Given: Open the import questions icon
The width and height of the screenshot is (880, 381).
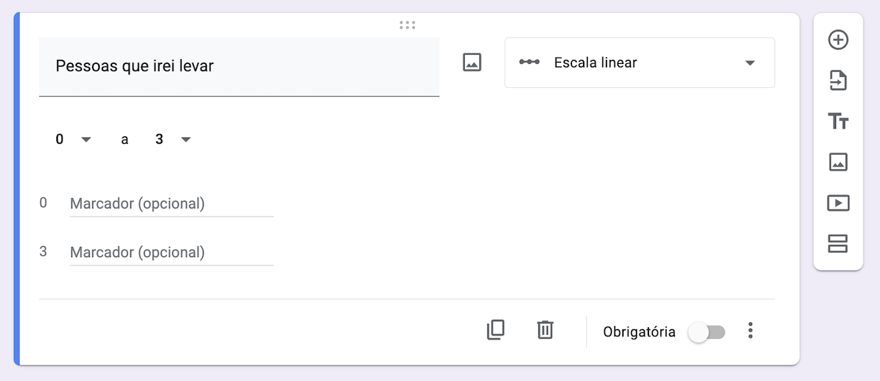Looking at the screenshot, I should point(838,81).
